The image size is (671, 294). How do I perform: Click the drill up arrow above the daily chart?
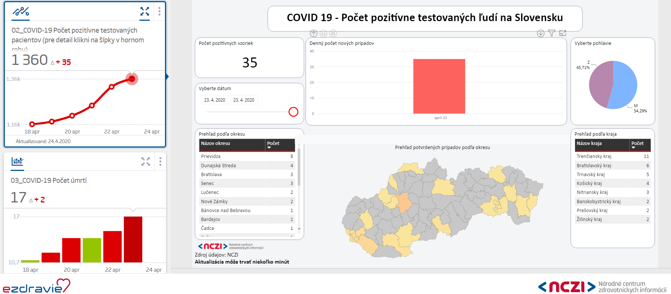click(314, 33)
